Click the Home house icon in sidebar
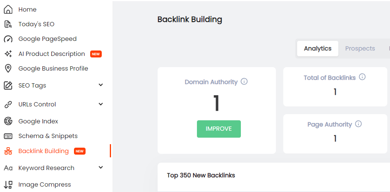This screenshot has height=192, width=390. tap(8, 10)
